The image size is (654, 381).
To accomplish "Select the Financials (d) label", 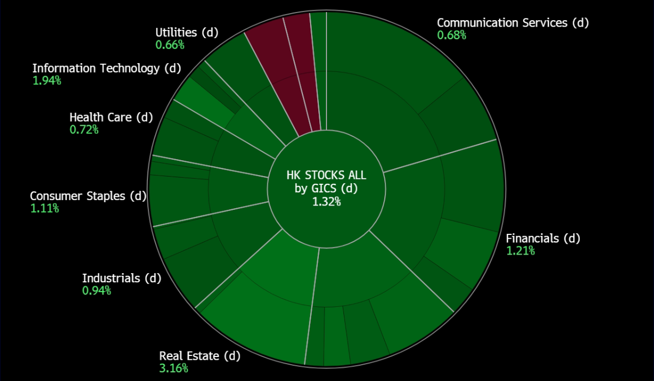I will 543,238.
